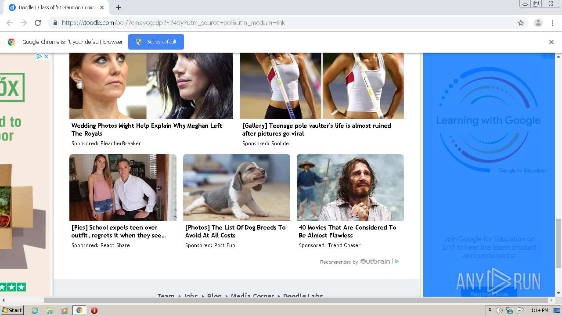Click the page's vertical scrollbar thumb
This screenshot has height=316, width=562.
click(x=558, y=243)
